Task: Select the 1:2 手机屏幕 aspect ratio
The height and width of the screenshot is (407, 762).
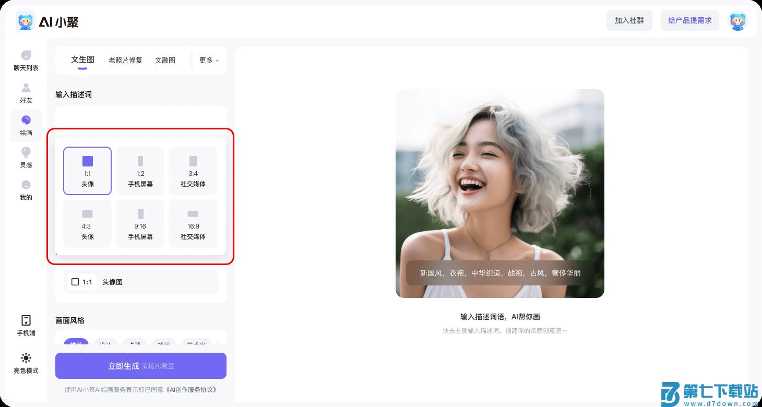Action: (x=140, y=171)
